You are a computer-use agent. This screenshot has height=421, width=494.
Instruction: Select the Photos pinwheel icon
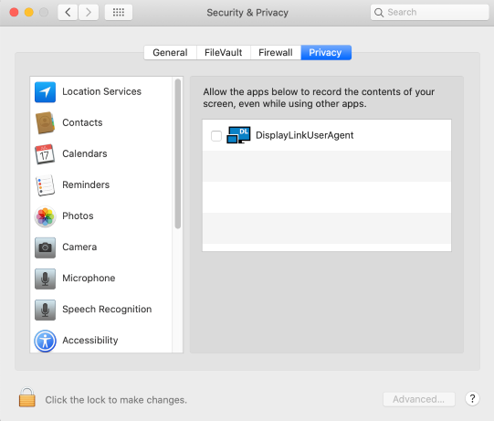click(x=45, y=216)
